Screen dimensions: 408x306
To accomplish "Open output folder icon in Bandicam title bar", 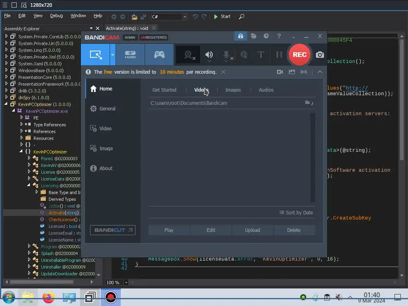I will click(253, 36).
